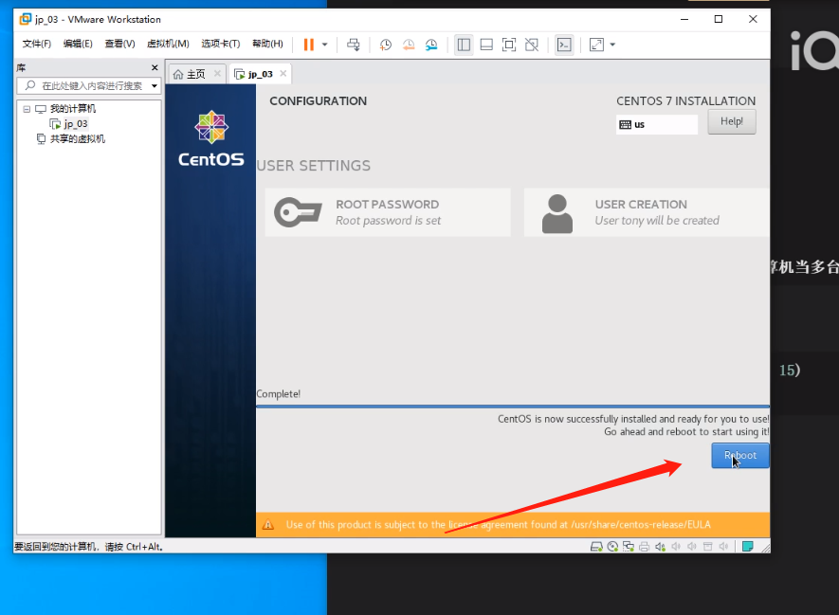The height and width of the screenshot is (615, 839).
Task: Open the stretch display dropdown arrow
Action: tap(612, 45)
